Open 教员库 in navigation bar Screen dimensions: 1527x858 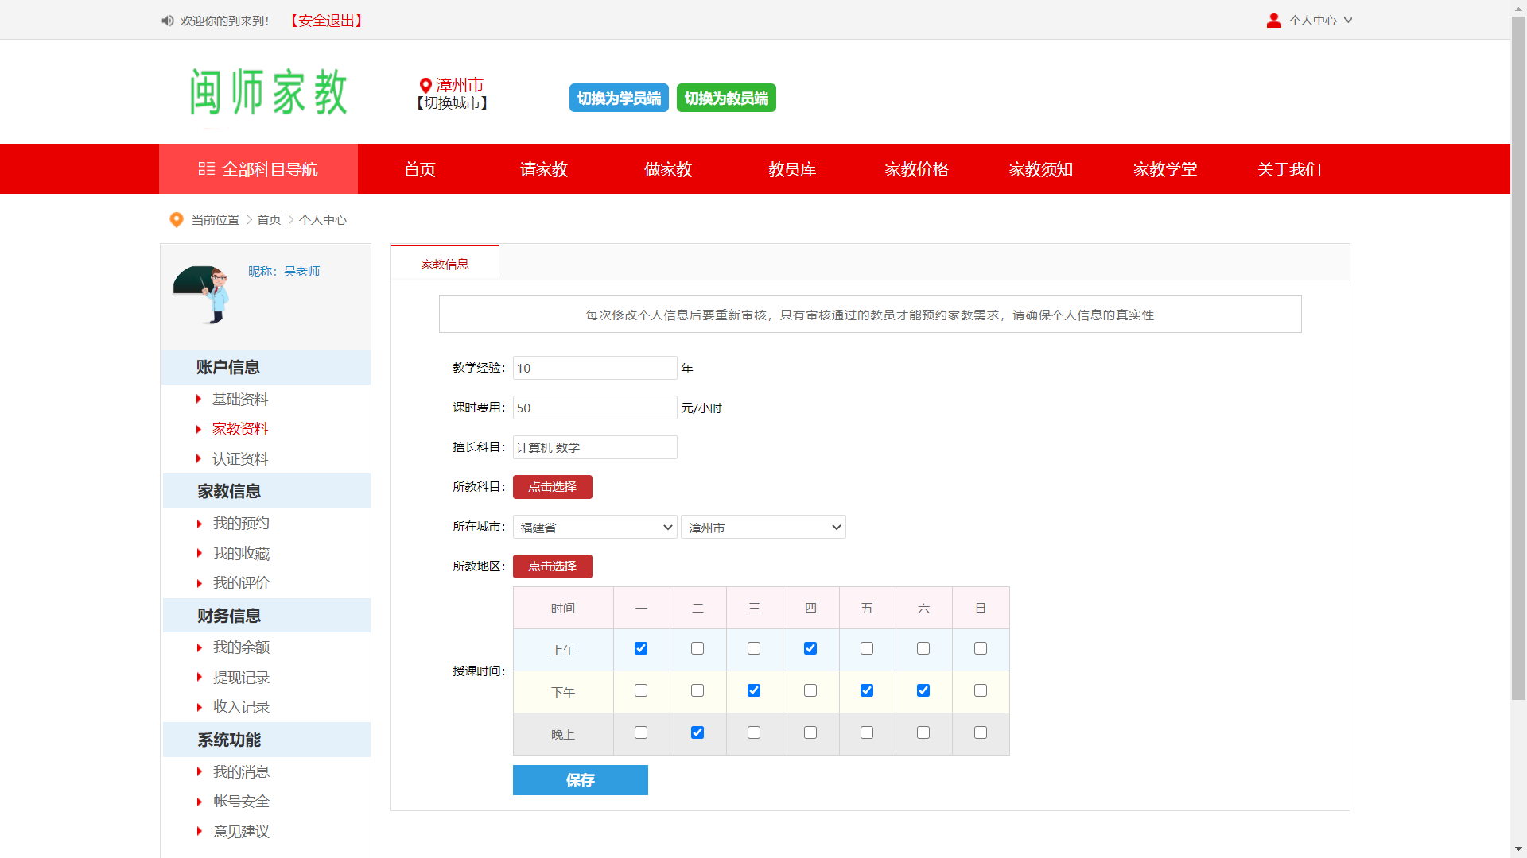(792, 169)
